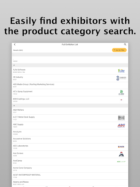Select Accuserve Solutions exhibitor
This screenshot has height=187, width=140.
tap(70, 140)
